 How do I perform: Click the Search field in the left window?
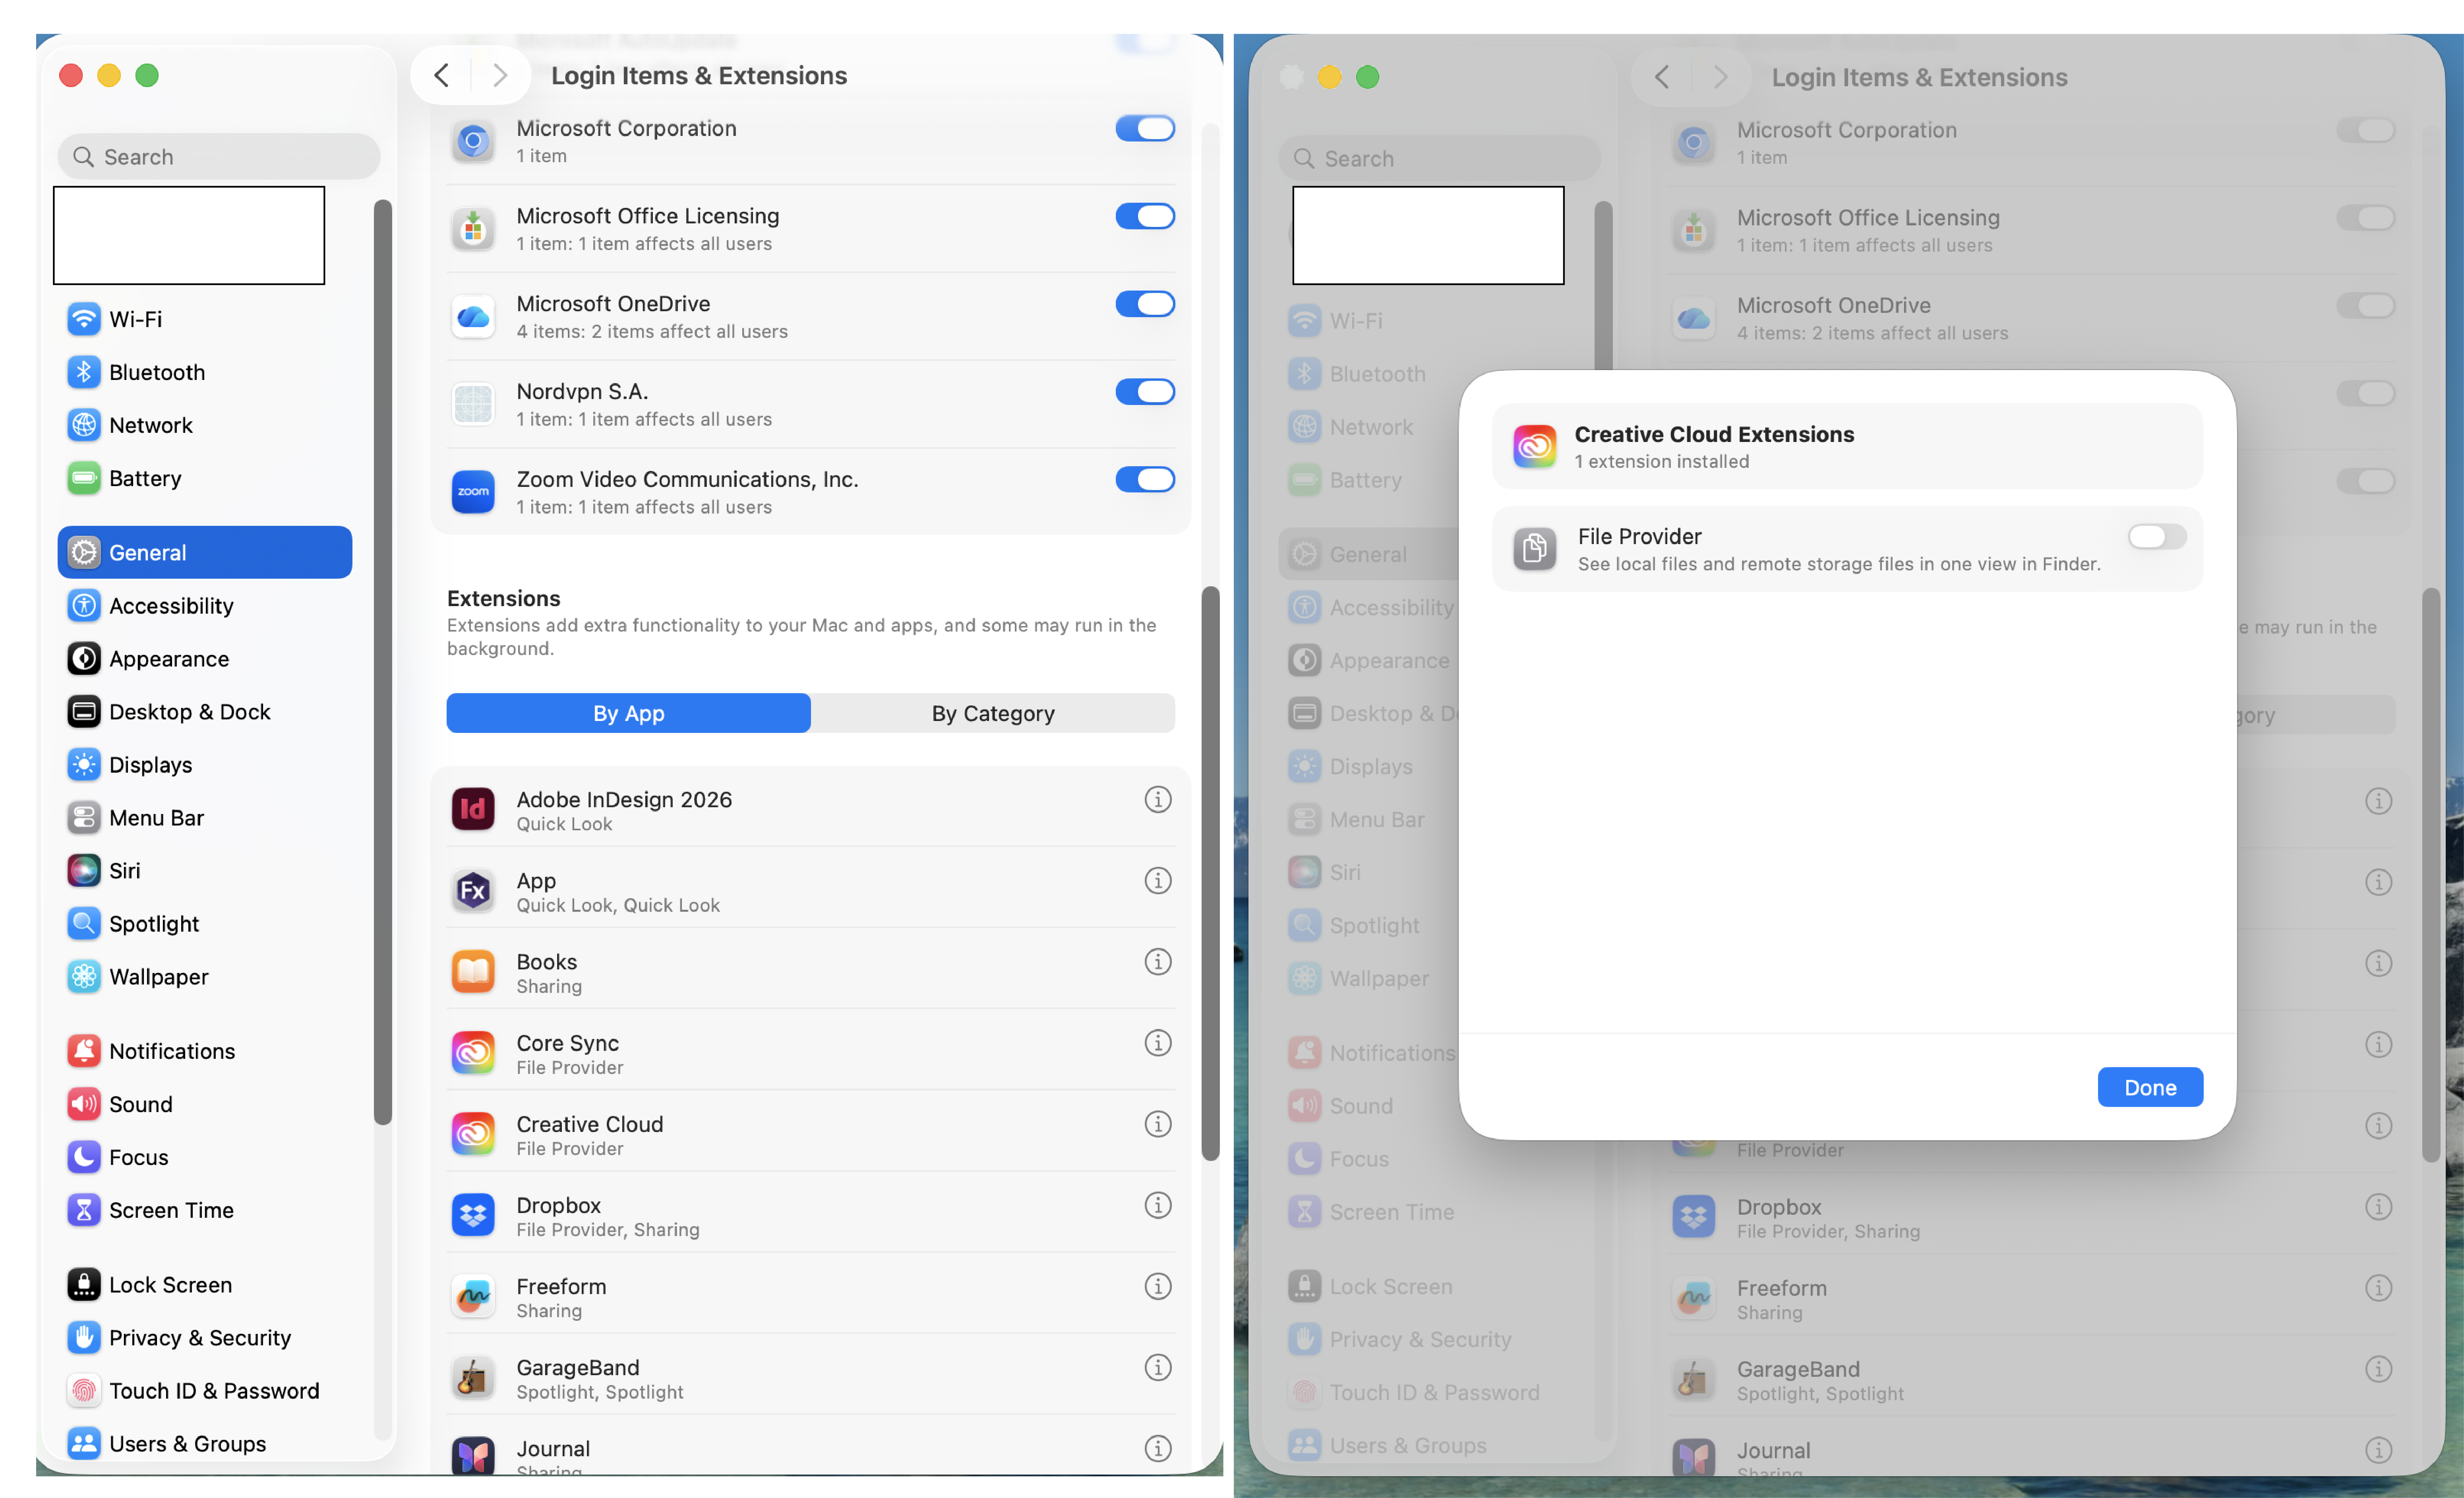coord(219,157)
